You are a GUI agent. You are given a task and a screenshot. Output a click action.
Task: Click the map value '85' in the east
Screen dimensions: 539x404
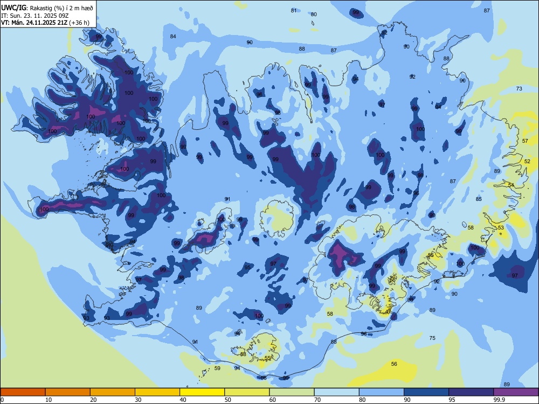pos(479,199)
